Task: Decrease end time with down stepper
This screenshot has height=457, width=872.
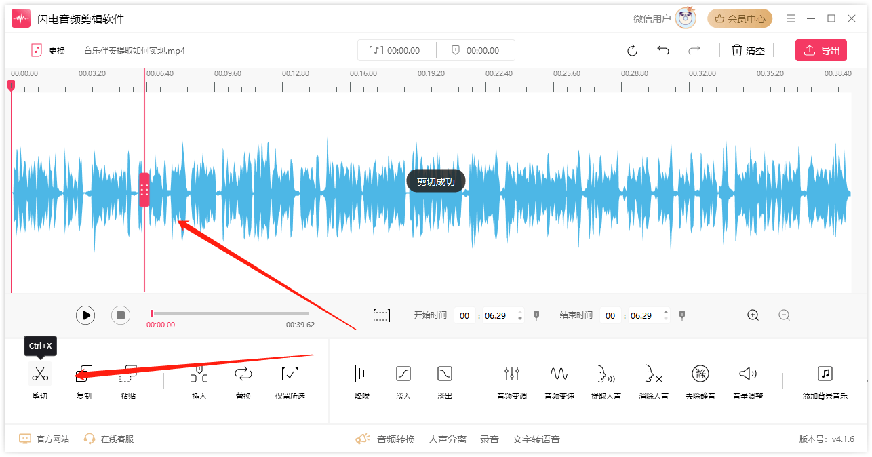Action: pos(666,319)
